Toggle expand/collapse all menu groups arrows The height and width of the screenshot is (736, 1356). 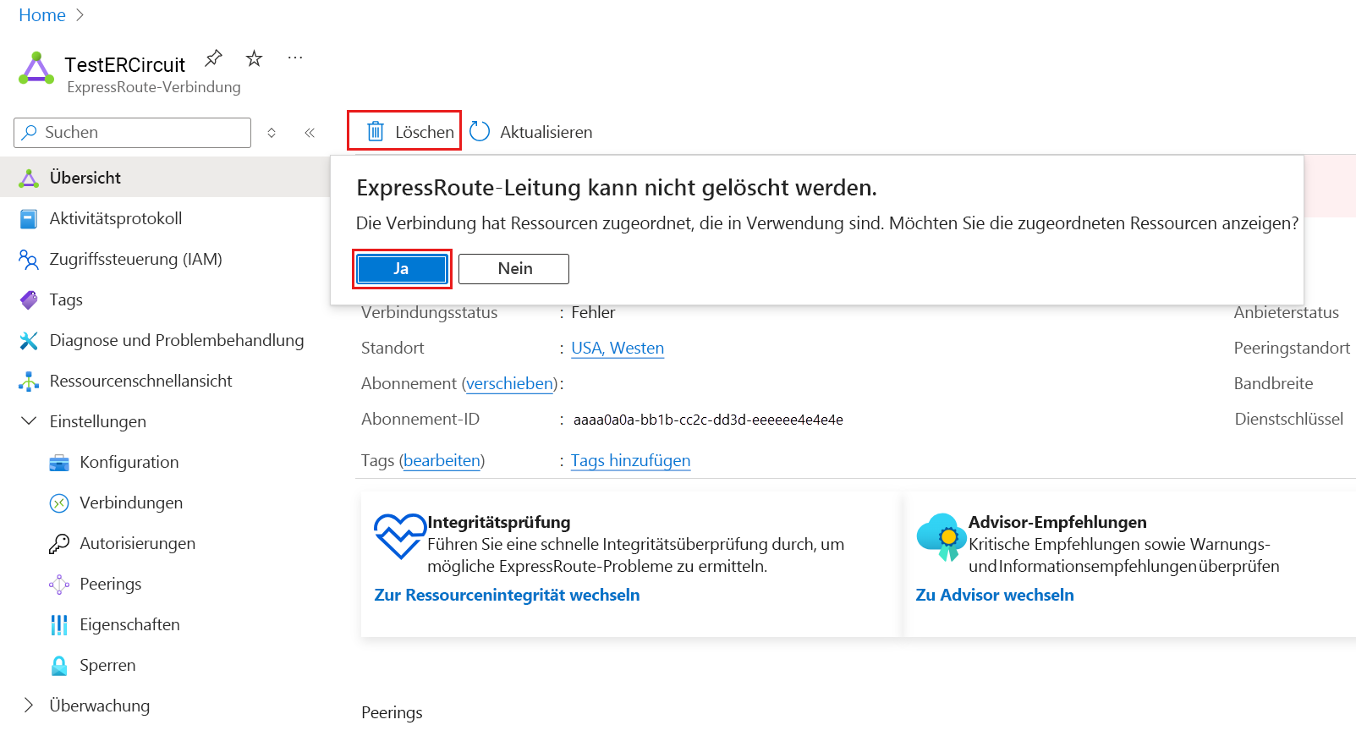tap(272, 133)
